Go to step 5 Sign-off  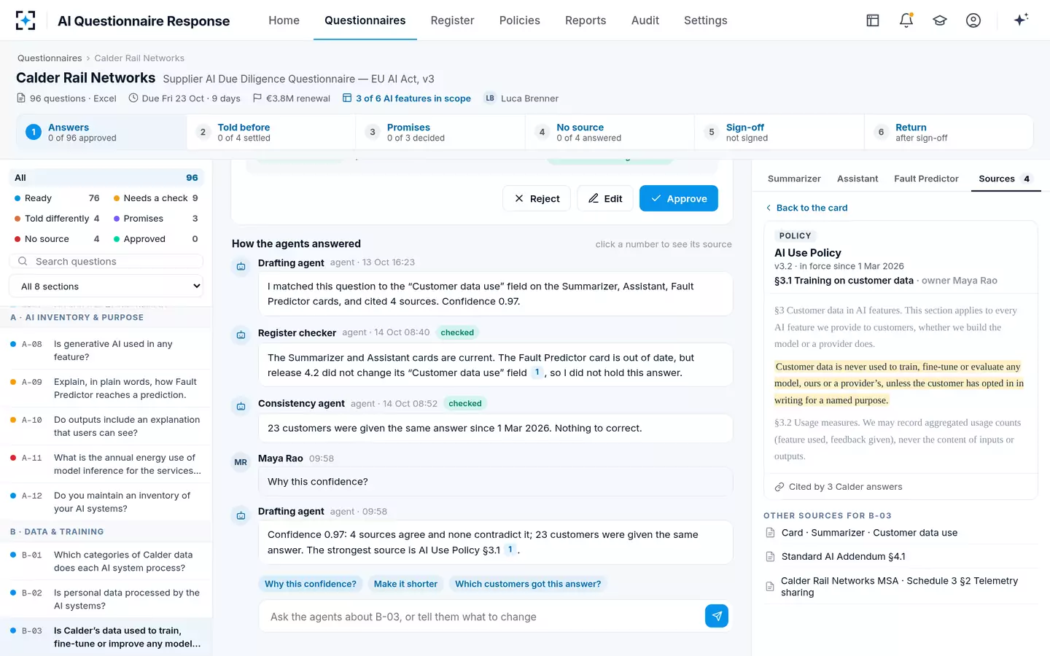tap(779, 132)
